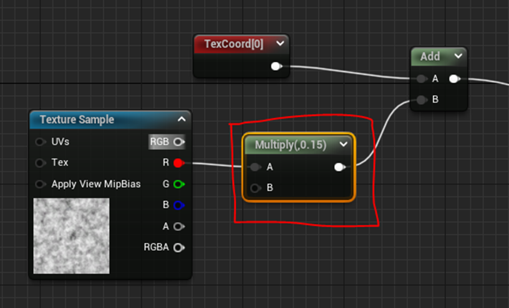Click the RGB output pin

tap(179, 142)
